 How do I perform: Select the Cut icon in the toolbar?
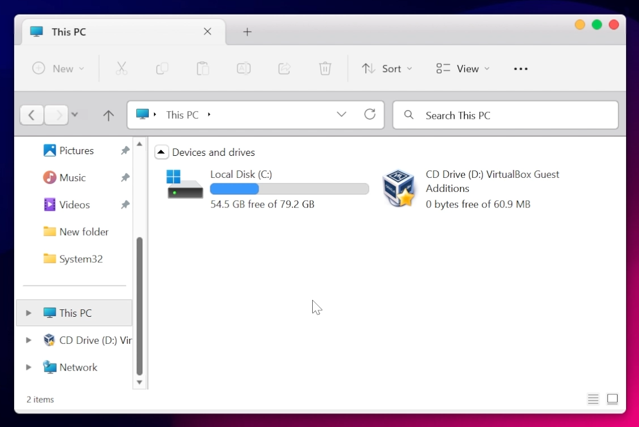122,68
